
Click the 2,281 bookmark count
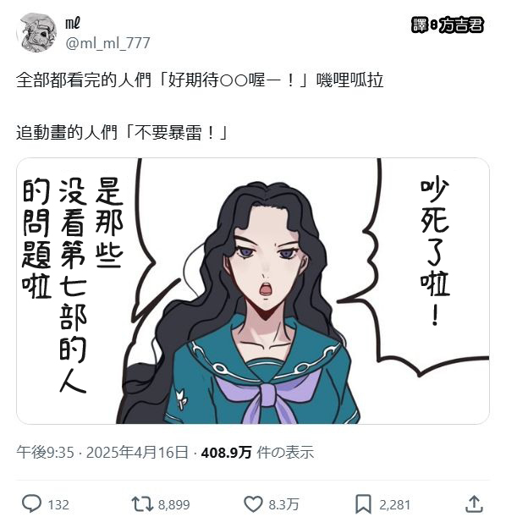[394, 505]
